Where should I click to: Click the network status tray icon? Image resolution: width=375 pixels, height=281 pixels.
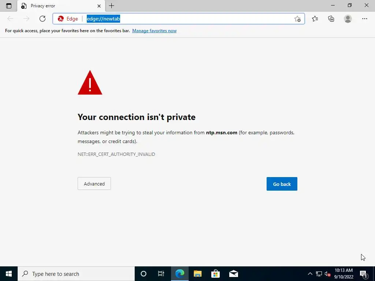319,274
